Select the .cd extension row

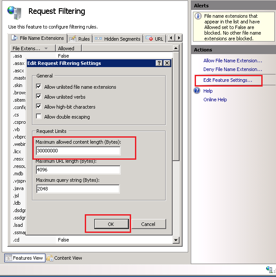pos(91,240)
